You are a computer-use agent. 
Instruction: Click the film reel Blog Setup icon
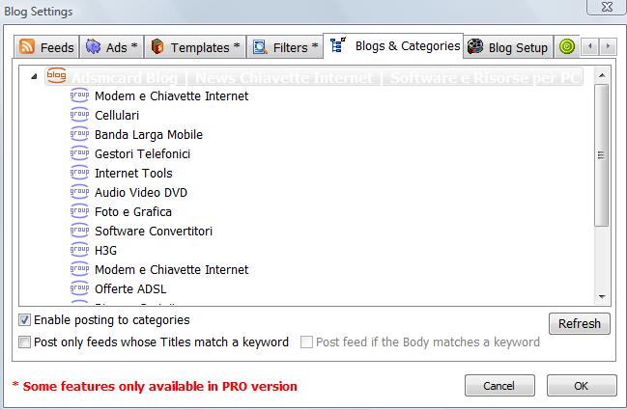tap(475, 46)
